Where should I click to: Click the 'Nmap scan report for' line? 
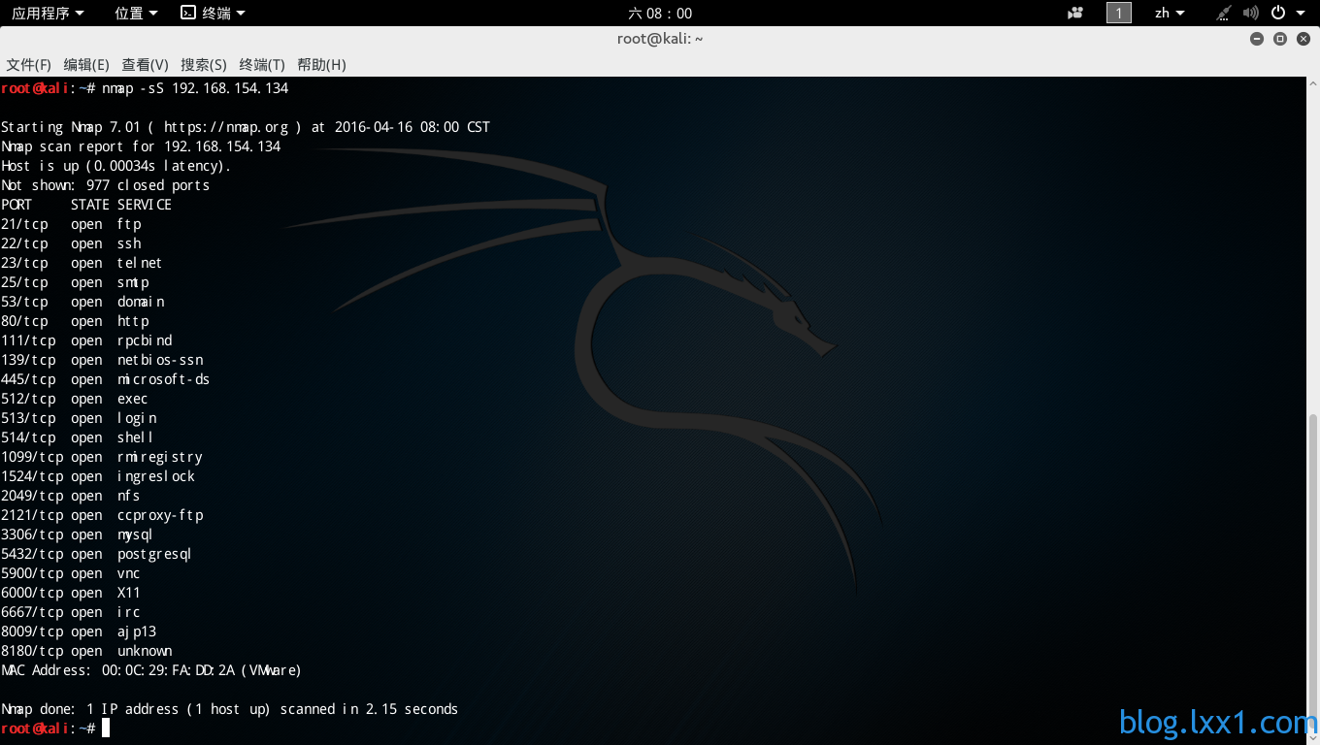coord(141,146)
